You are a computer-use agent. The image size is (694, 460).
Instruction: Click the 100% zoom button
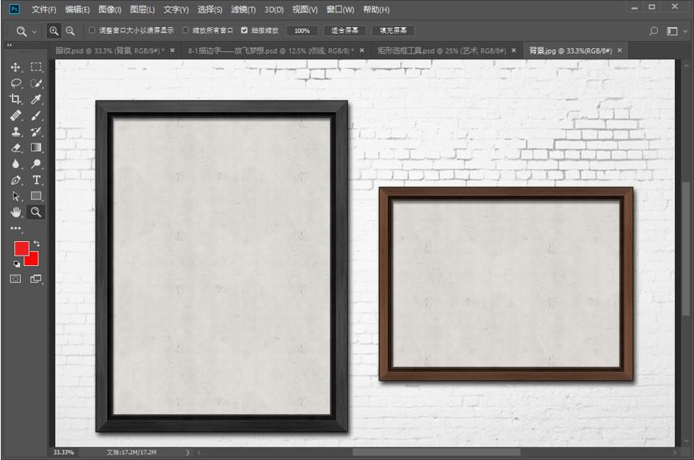click(302, 30)
